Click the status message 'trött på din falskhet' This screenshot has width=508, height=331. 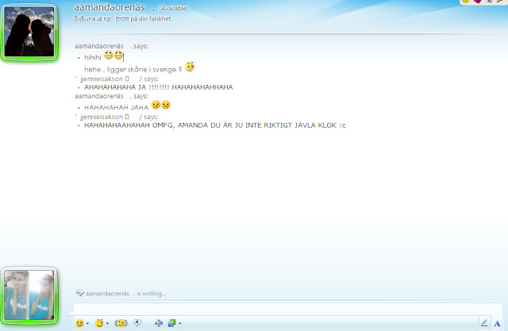click(144, 19)
